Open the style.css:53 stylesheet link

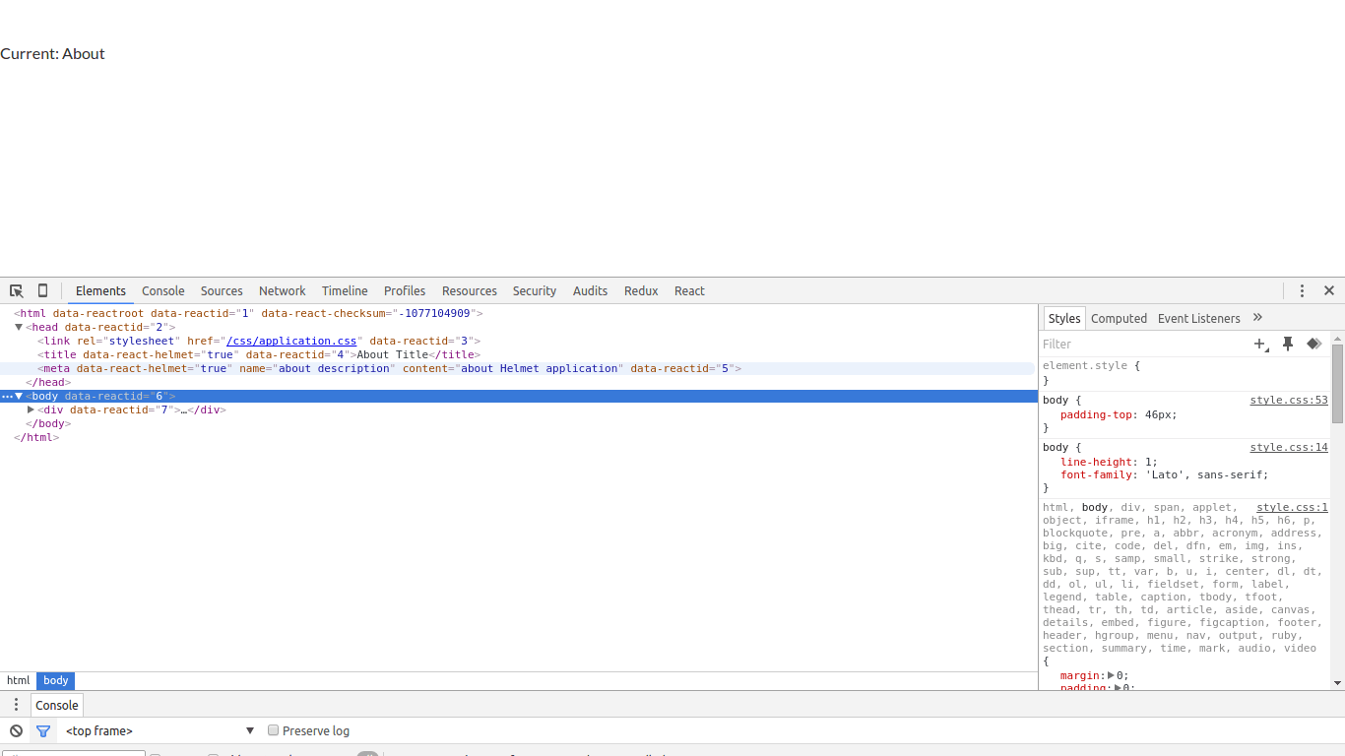click(x=1289, y=400)
